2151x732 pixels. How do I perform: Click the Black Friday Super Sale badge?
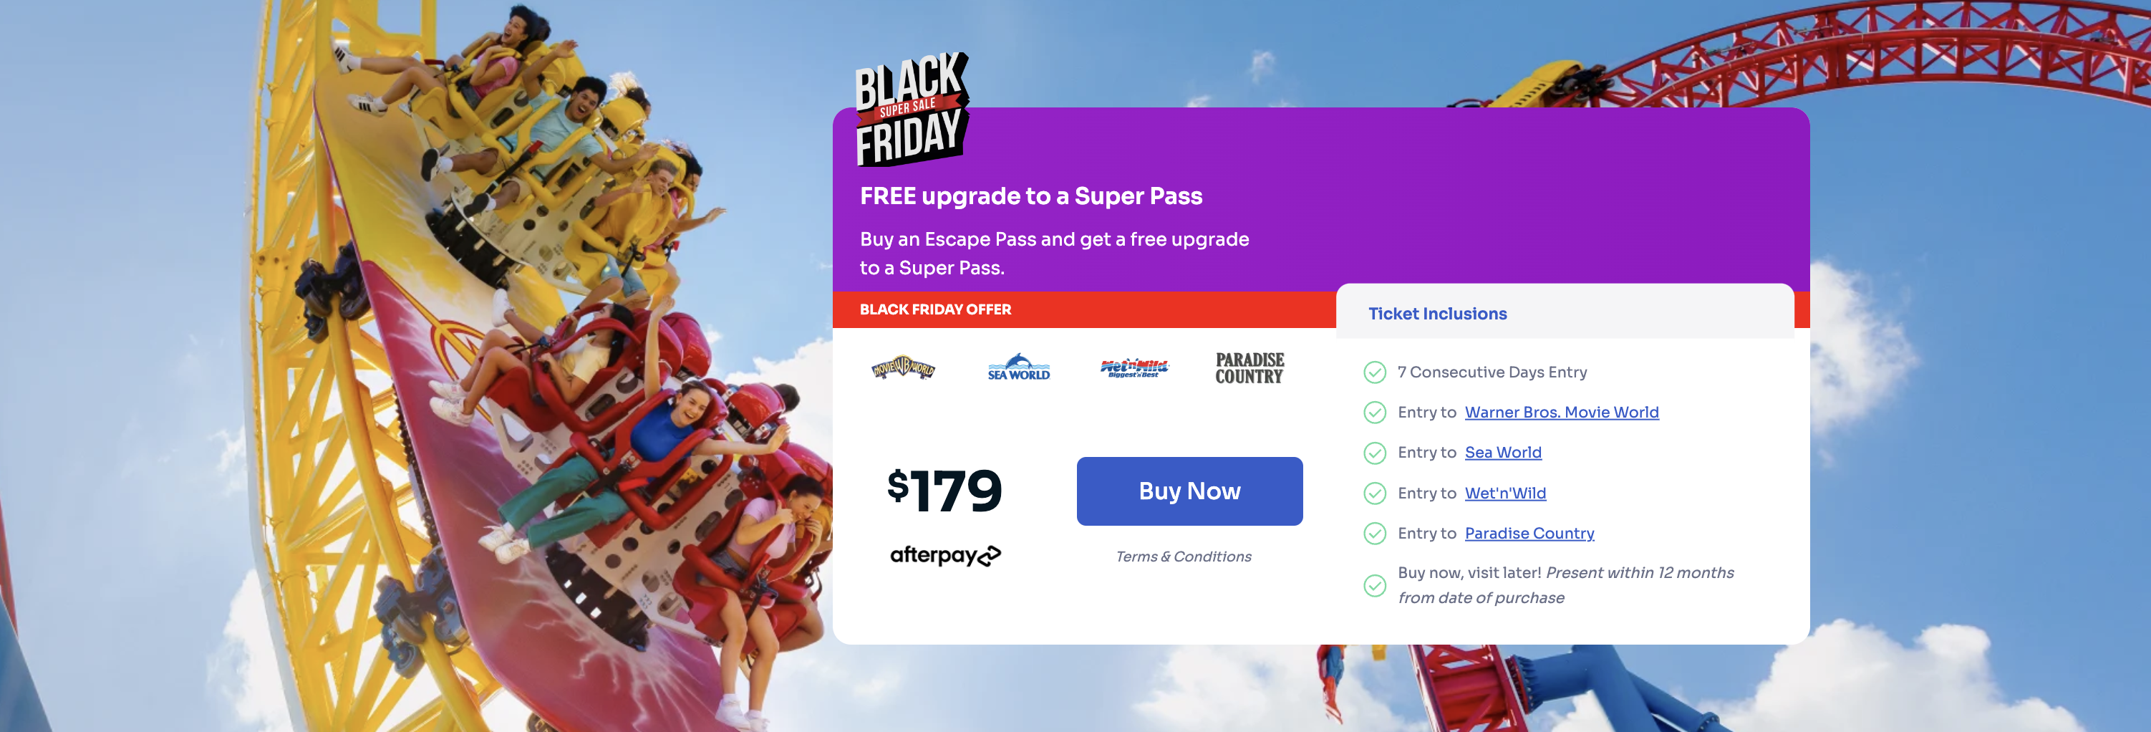pos(912,109)
